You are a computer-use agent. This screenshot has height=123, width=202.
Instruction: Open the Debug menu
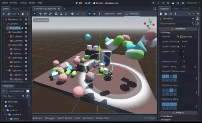23,3
